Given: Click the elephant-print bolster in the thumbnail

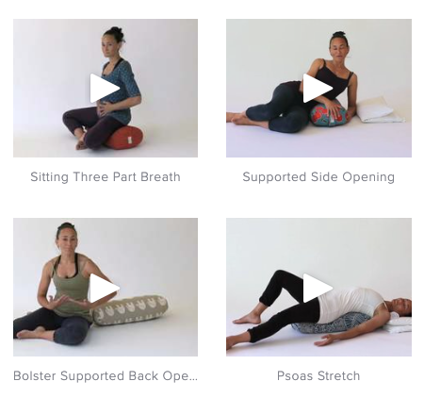Looking at the screenshot, I should 131,310.
